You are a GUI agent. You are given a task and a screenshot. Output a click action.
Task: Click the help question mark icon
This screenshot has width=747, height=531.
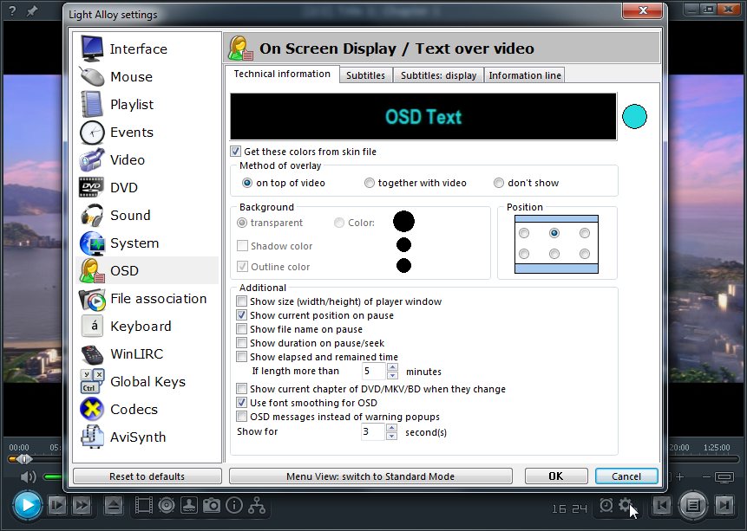[x=12, y=10]
